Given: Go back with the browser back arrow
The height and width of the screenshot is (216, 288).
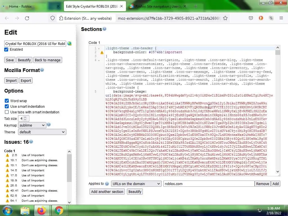Looking at the screenshot, I should (7, 18).
